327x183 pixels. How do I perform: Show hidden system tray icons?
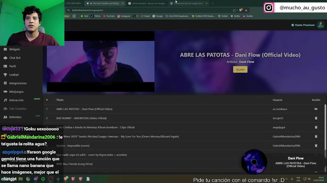pyautogui.click(x=286, y=179)
